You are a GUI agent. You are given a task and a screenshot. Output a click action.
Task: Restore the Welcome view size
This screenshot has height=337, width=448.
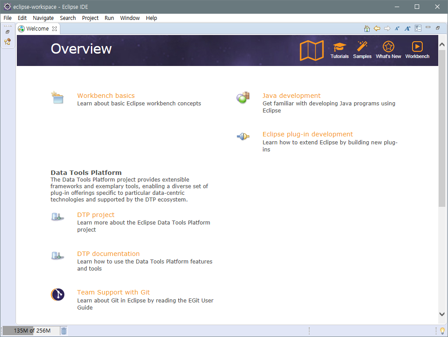(438, 28)
